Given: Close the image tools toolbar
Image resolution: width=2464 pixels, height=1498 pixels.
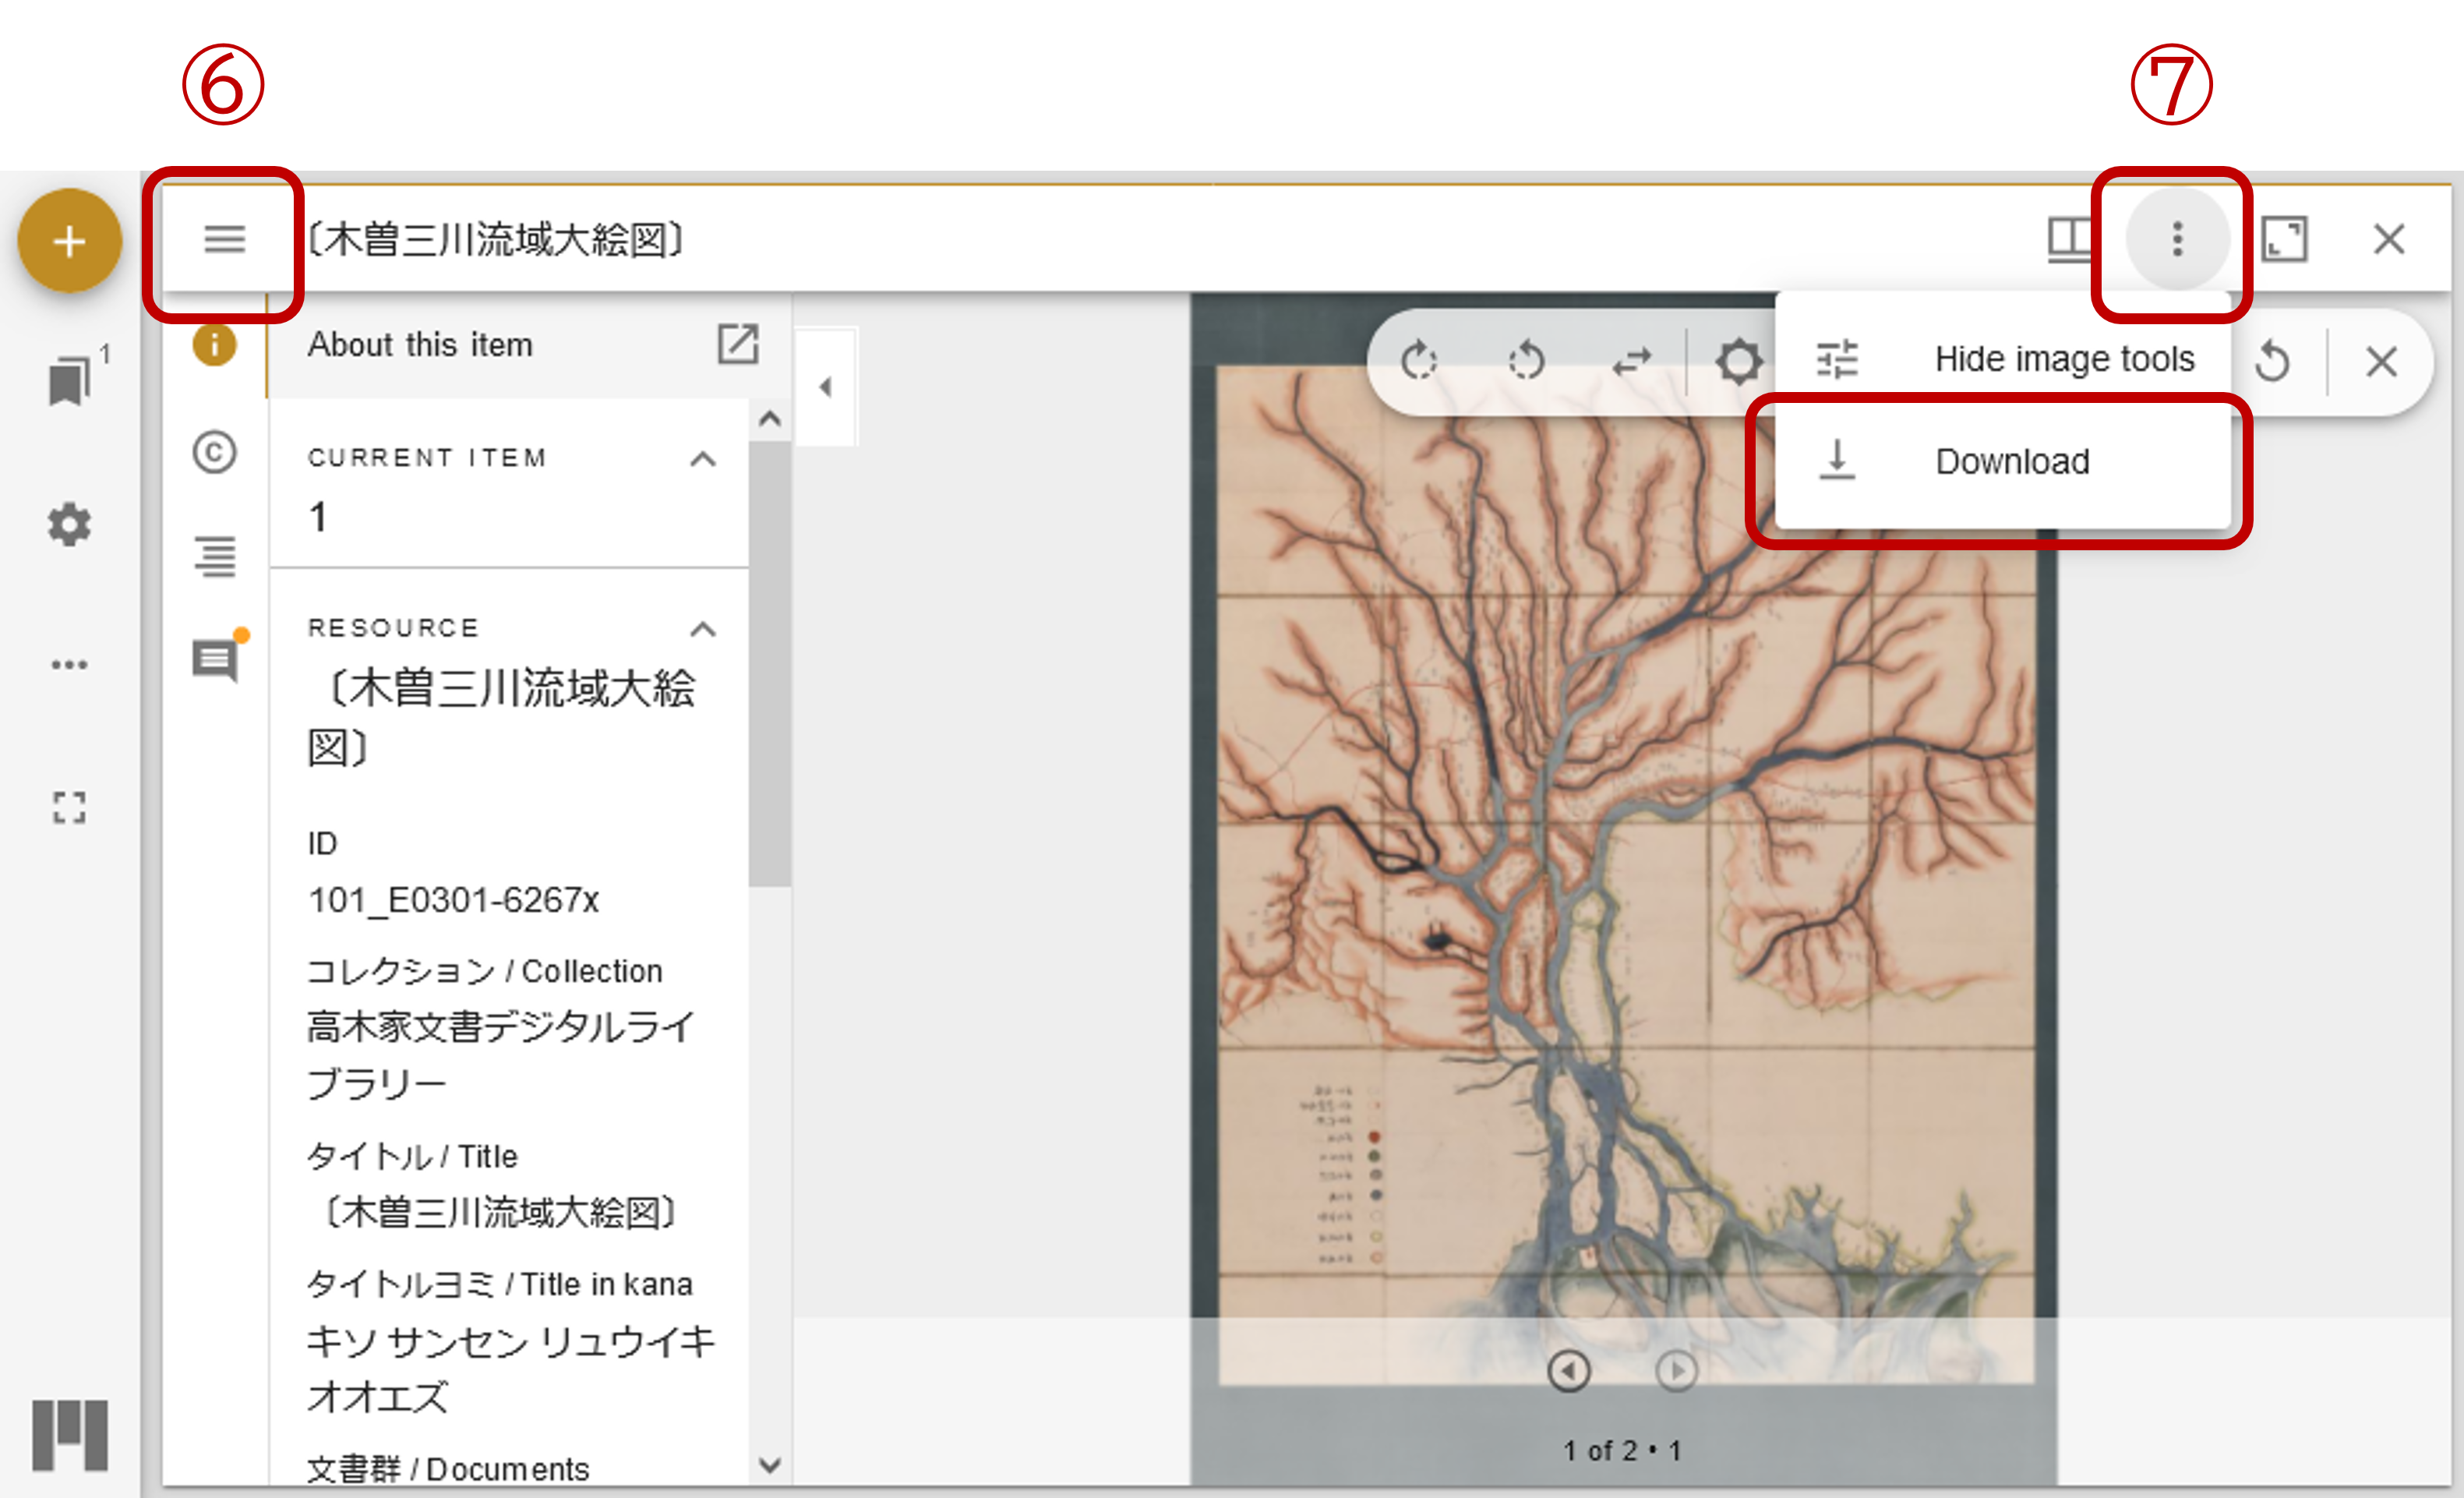Looking at the screenshot, I should [x=2381, y=361].
